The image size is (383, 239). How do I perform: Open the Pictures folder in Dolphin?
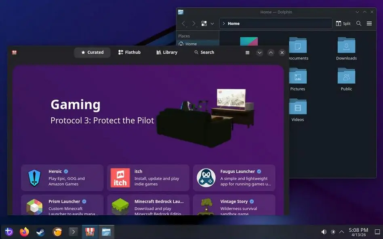coord(297,79)
